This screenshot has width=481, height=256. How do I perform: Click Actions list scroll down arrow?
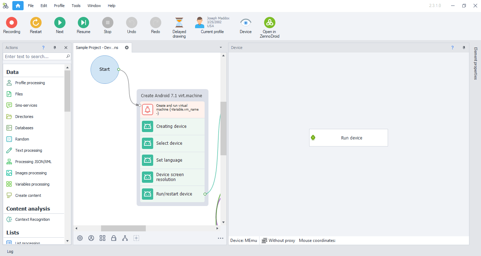coord(68,241)
